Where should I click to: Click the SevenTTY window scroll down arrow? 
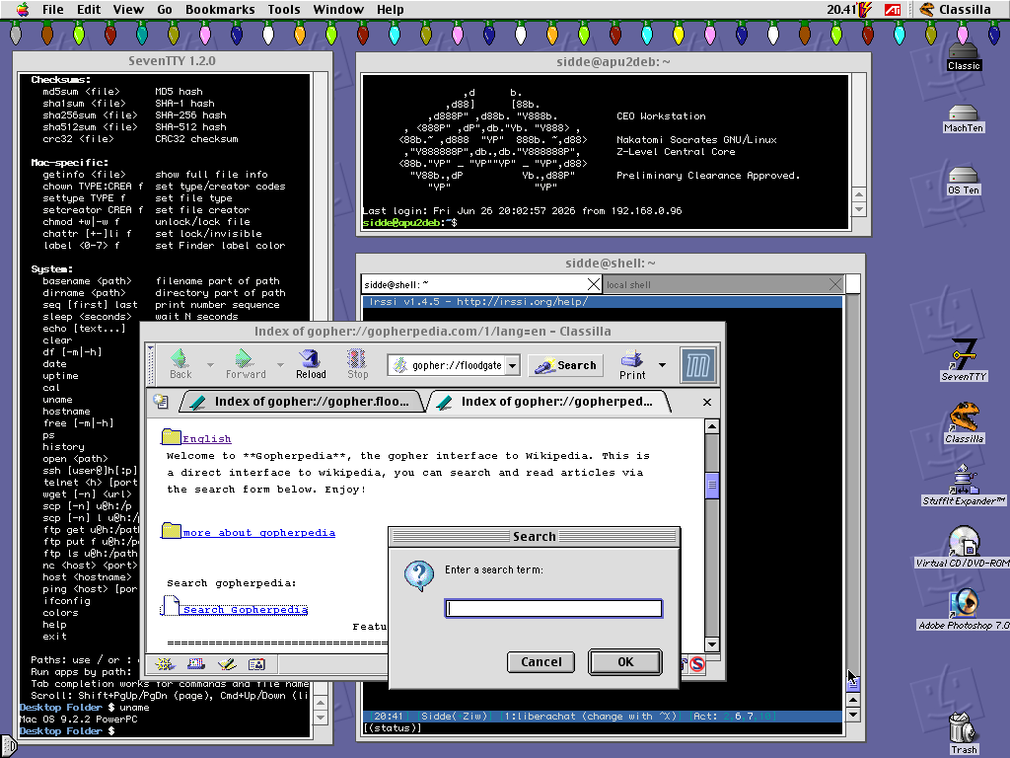tap(321, 718)
